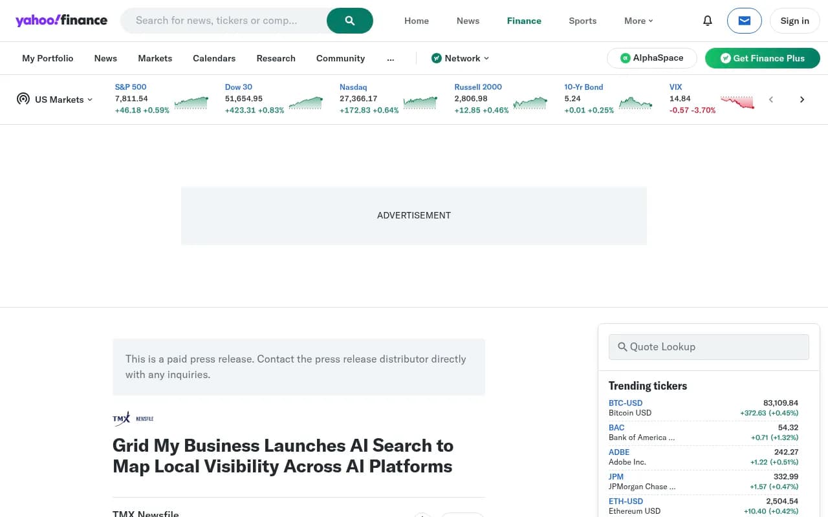The image size is (828, 517).
Task: Open ETH-USD trending ticker
Action: pos(626,501)
